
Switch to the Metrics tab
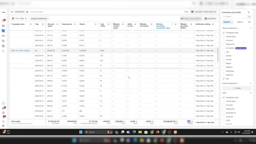tap(240, 22)
